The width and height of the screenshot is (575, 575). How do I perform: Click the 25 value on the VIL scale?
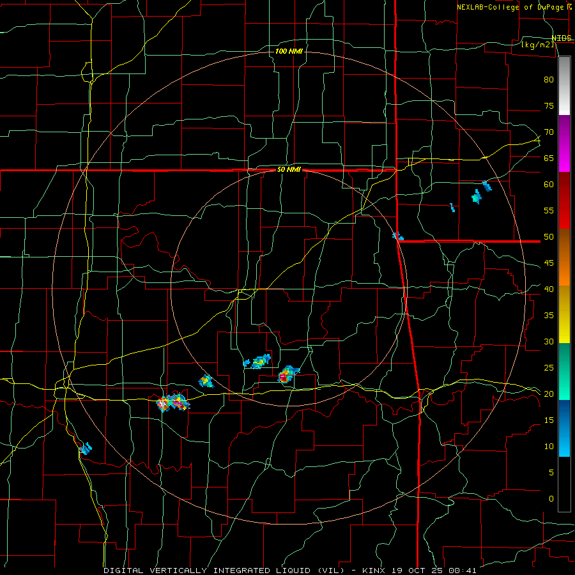click(x=549, y=368)
